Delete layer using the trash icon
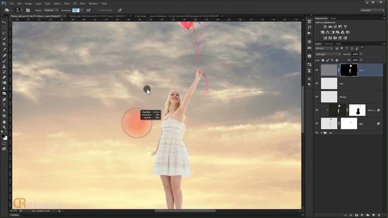 379,216
